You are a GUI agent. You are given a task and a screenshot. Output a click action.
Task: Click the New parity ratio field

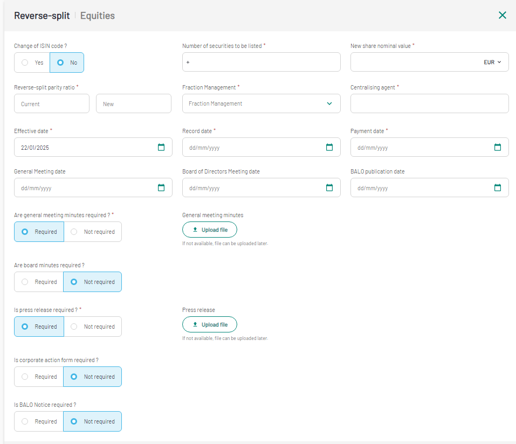[134, 103]
